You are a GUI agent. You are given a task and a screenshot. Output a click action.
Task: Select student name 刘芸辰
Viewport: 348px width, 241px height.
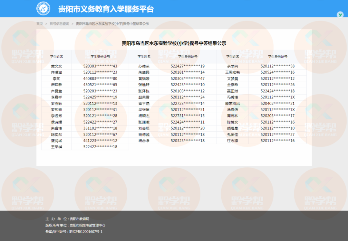[x=144, y=128]
